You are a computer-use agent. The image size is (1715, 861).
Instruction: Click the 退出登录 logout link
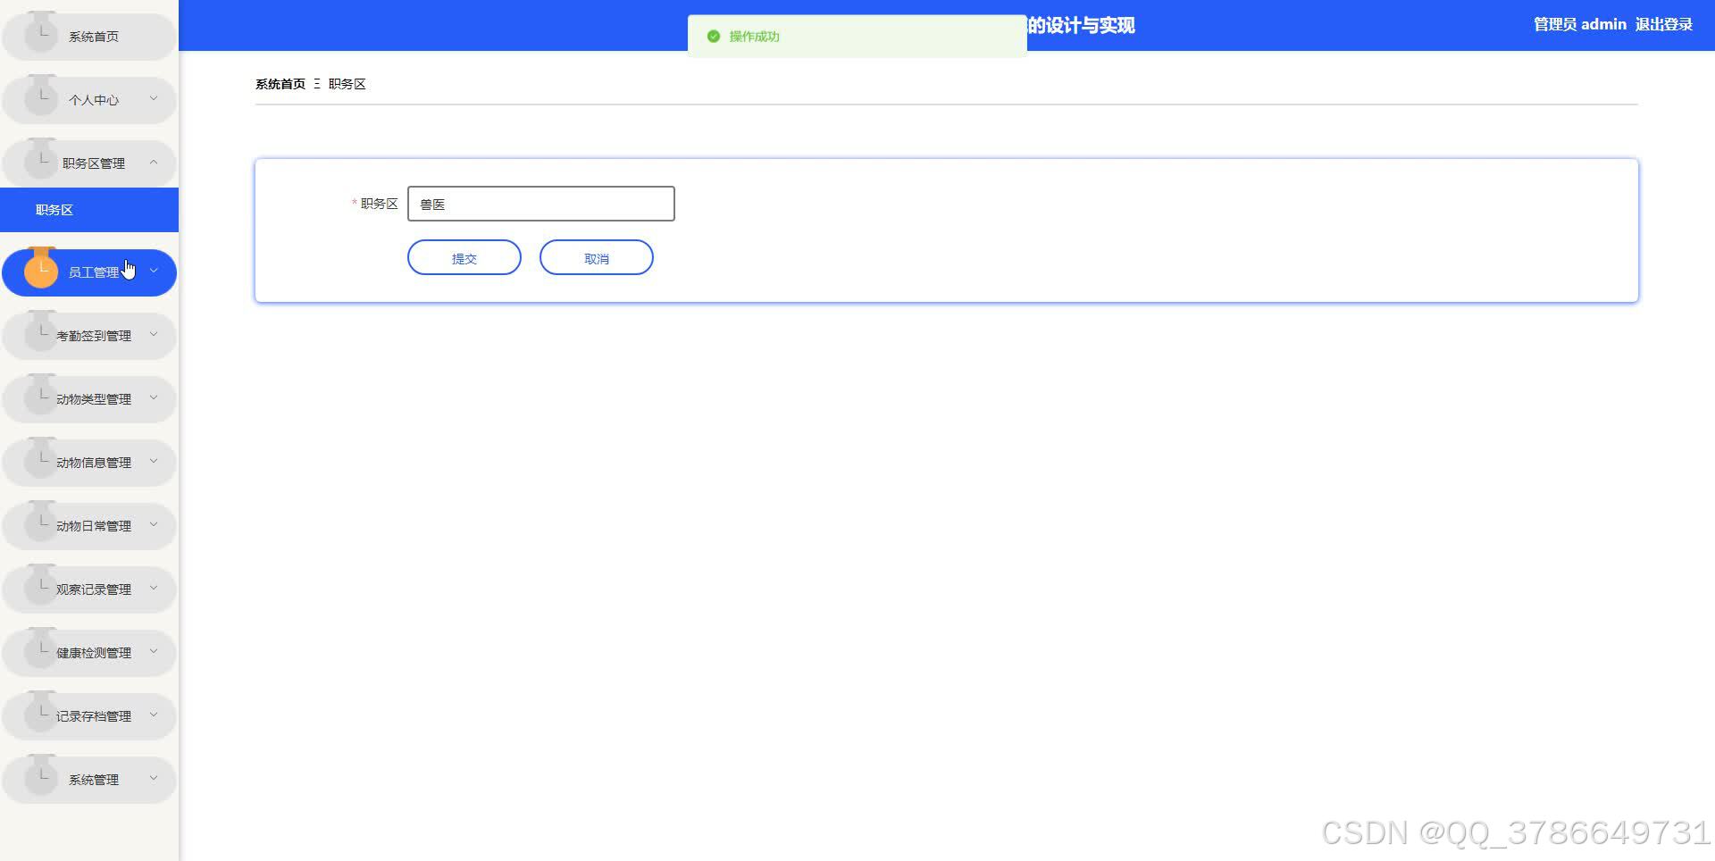1663,24
